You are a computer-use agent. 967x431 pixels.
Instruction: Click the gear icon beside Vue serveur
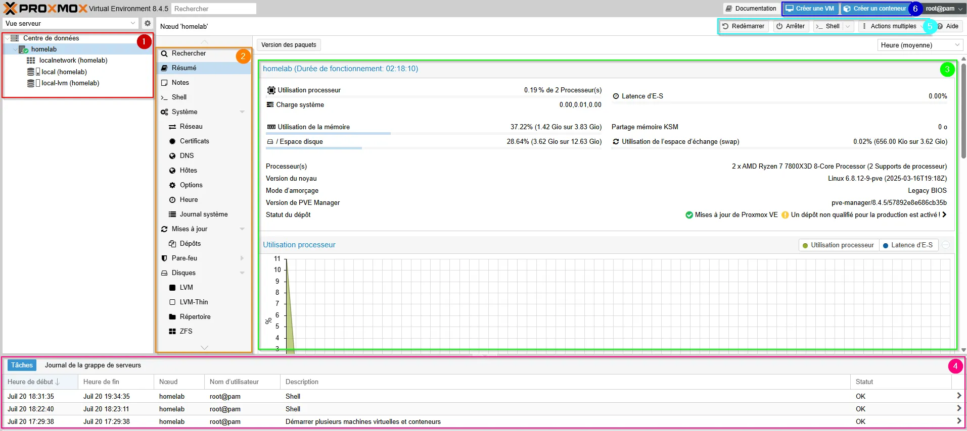click(147, 23)
